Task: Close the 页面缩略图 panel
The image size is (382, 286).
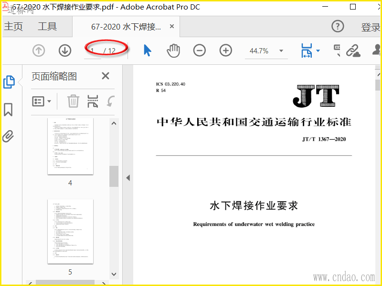Action: point(106,76)
